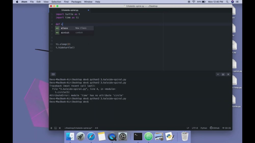Open System Preferences from the Dock
The width and height of the screenshot is (255, 143).
click(x=123, y=136)
